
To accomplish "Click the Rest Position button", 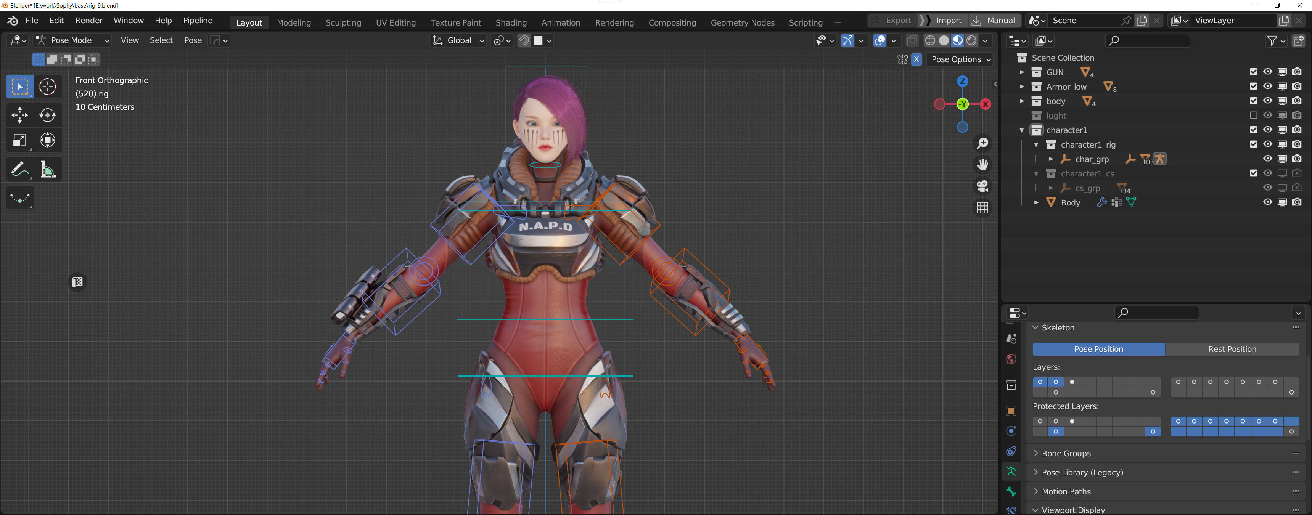I will pos(1232,349).
